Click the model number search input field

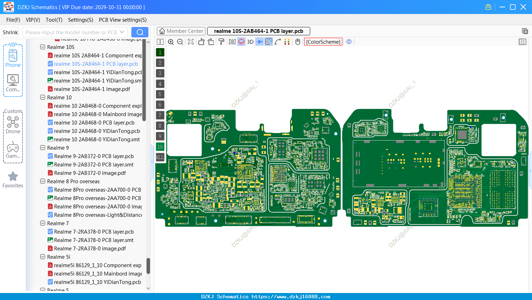pos(71,32)
